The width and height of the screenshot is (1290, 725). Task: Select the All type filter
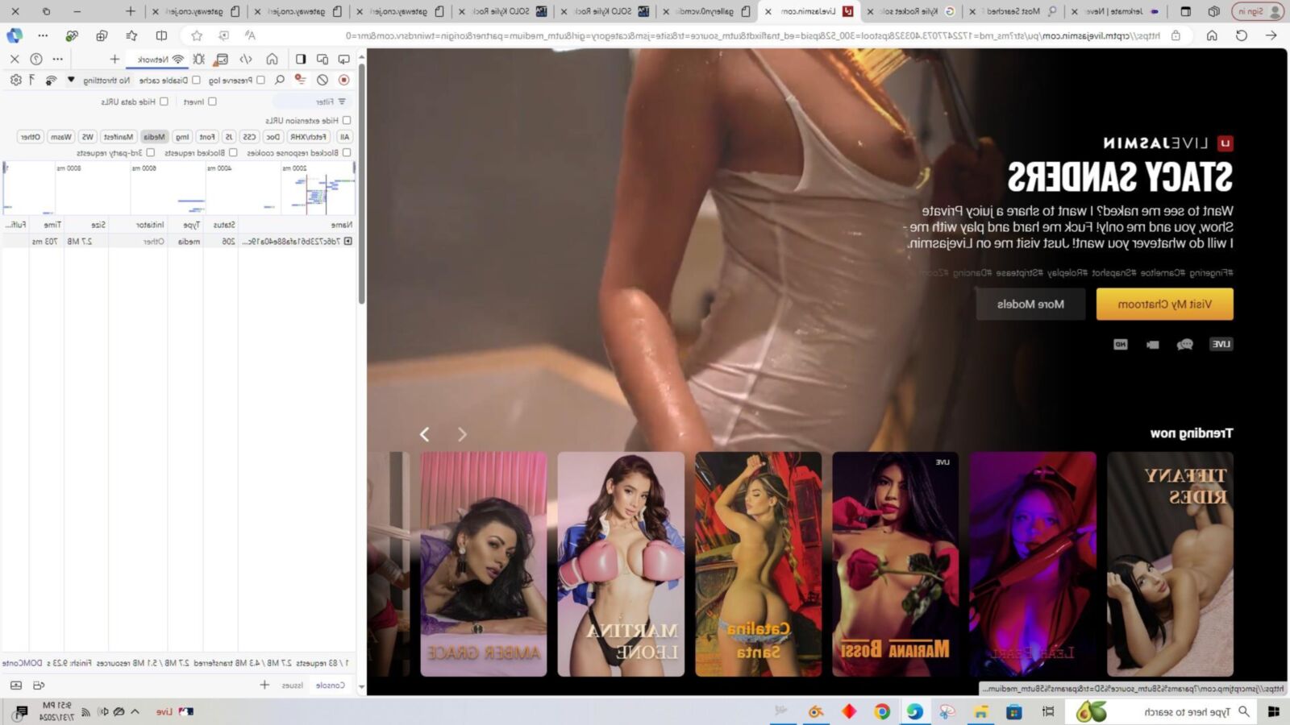pos(344,137)
